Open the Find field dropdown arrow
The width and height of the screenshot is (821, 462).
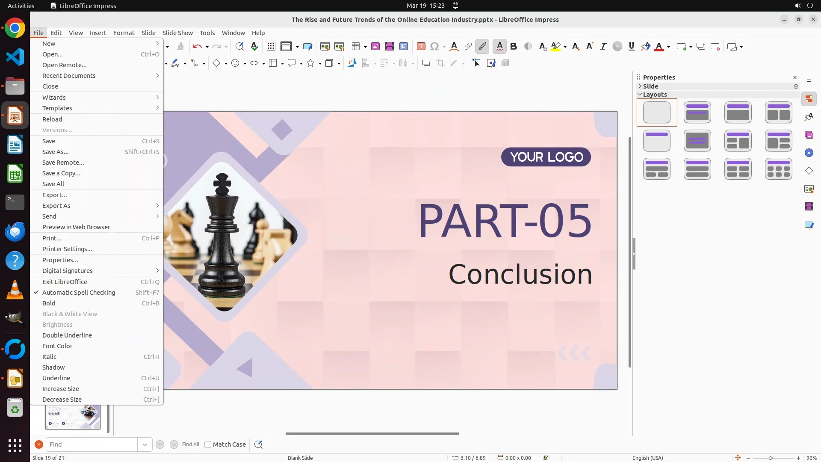145,444
